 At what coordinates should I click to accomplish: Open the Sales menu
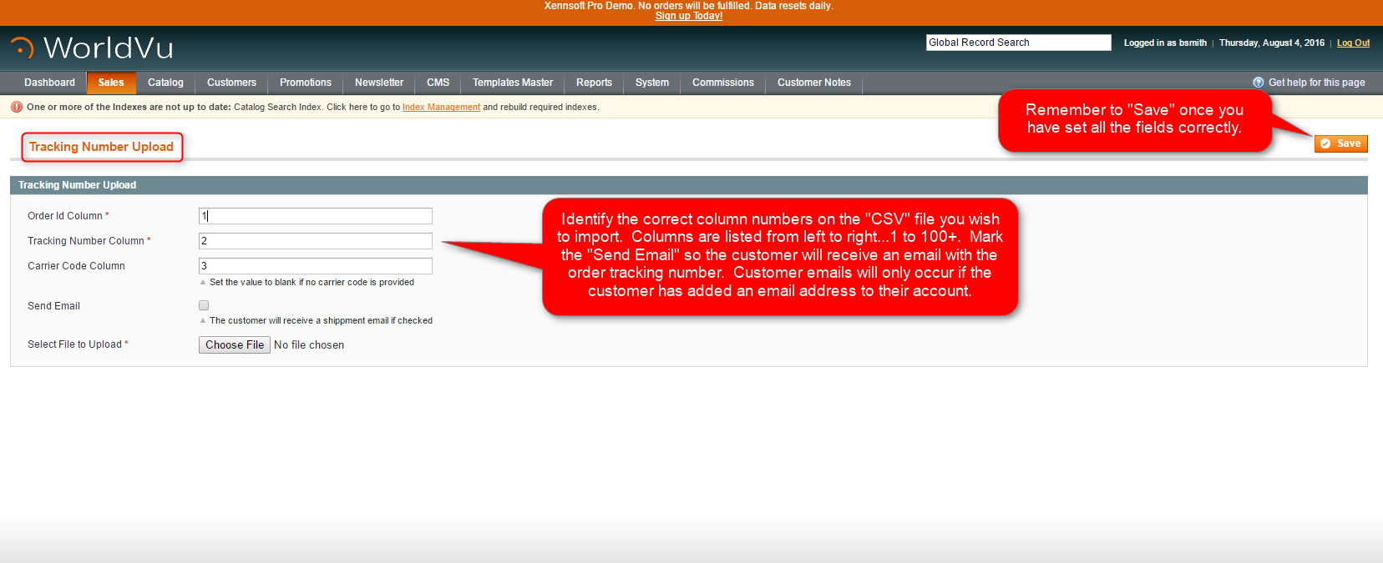tap(111, 83)
